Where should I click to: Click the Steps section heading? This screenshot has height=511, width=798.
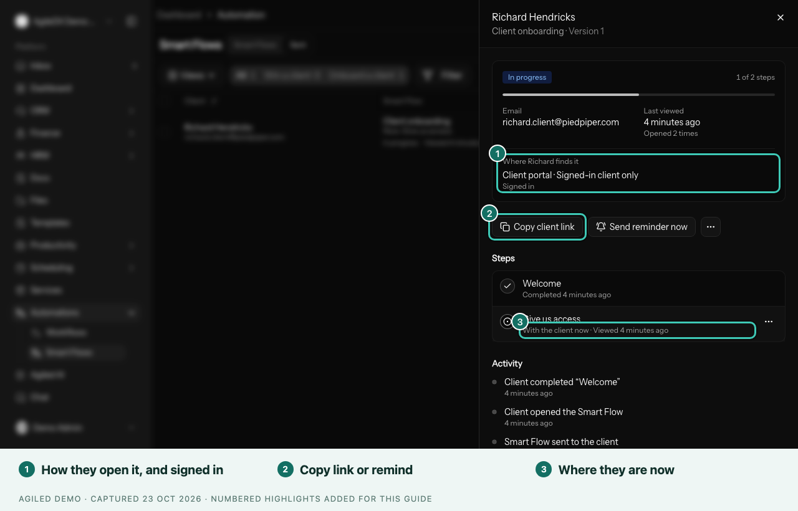(503, 258)
